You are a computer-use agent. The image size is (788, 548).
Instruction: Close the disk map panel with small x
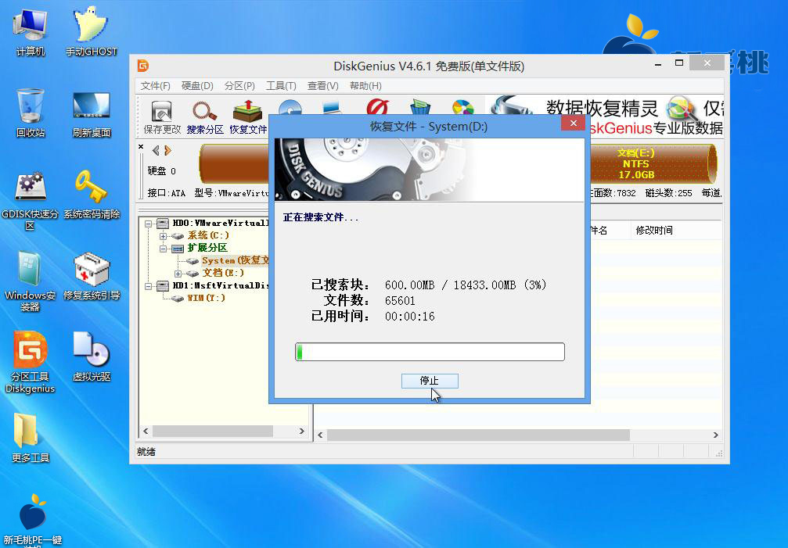click(141, 146)
